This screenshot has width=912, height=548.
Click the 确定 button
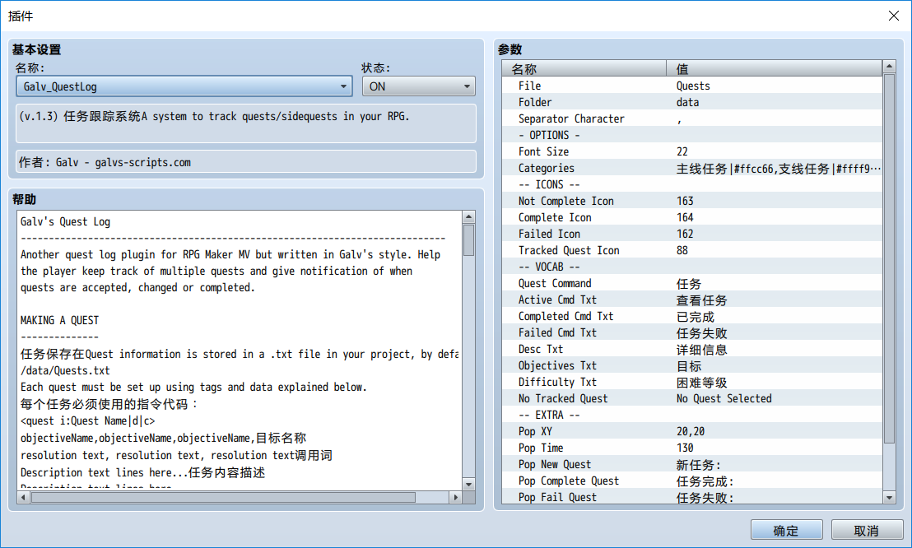786,530
